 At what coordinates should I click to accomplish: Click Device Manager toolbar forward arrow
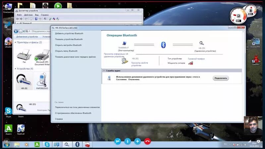tap(21, 19)
